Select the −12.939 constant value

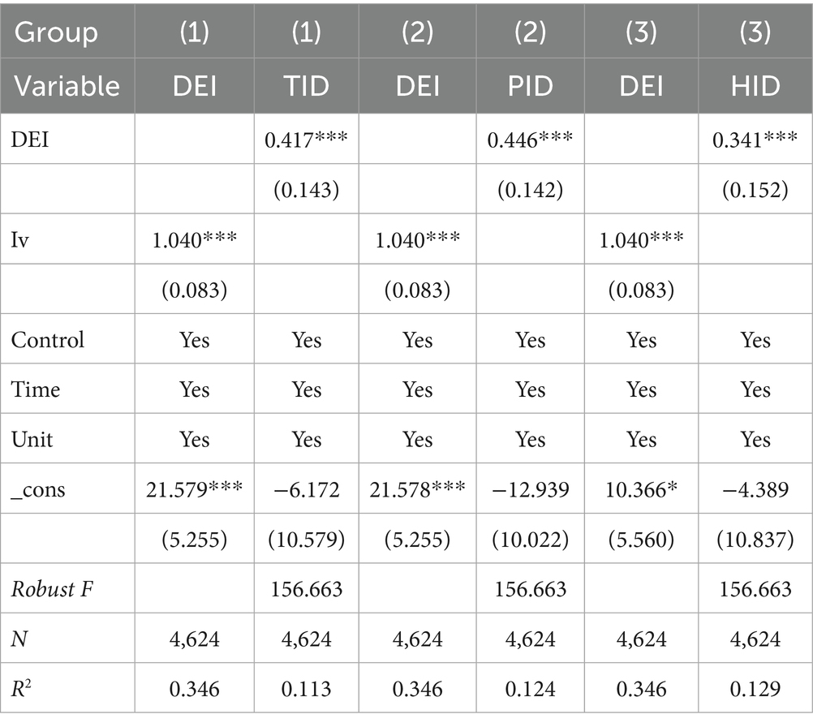531,489
